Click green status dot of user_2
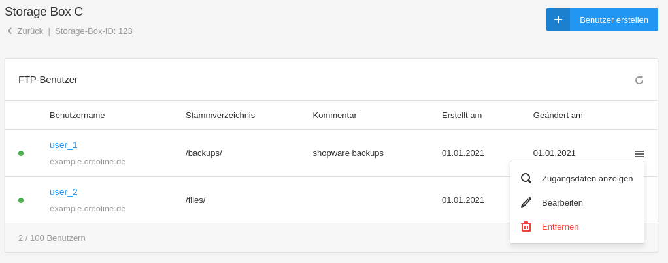Image resolution: width=668 pixels, height=263 pixels. pyautogui.click(x=21, y=200)
